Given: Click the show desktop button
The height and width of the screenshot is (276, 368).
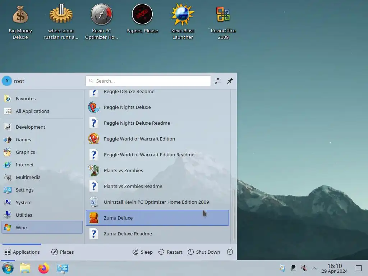Looking at the screenshot, I should pos(359,268).
